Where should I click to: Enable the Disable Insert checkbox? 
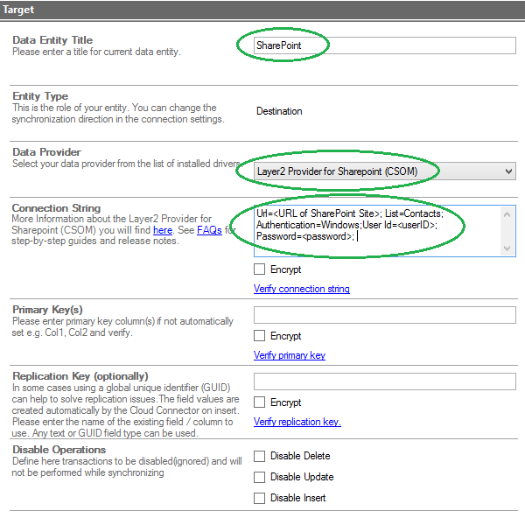click(x=260, y=498)
